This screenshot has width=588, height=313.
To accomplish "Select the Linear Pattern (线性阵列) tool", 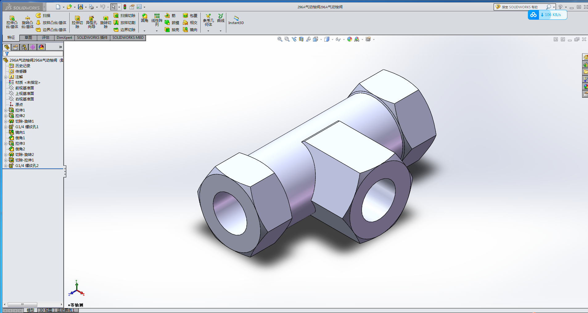I will tap(157, 20).
